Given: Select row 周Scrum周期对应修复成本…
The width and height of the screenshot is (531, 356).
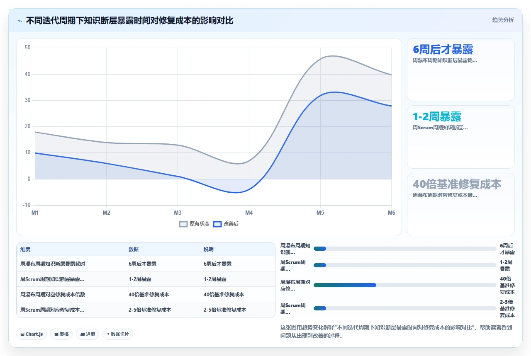Looking at the screenshot, I should tap(146, 310).
